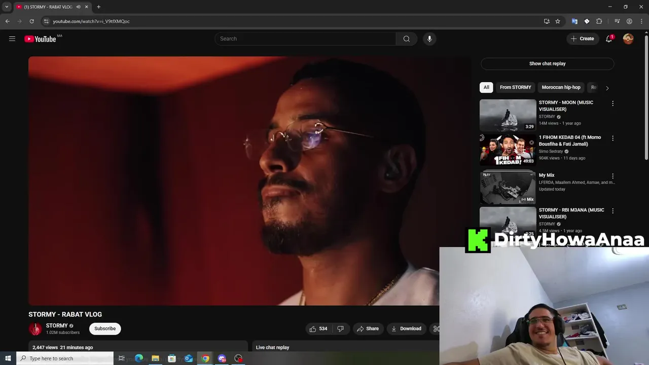Open My Mix playlist thumbnail
The image size is (649, 365).
(x=508, y=188)
